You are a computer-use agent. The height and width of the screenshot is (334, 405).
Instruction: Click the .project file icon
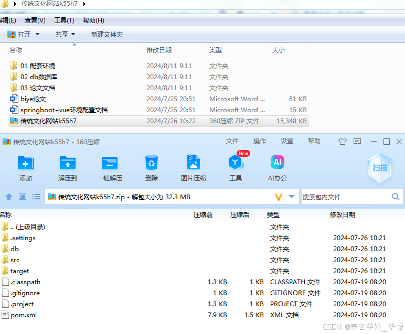tap(5, 304)
